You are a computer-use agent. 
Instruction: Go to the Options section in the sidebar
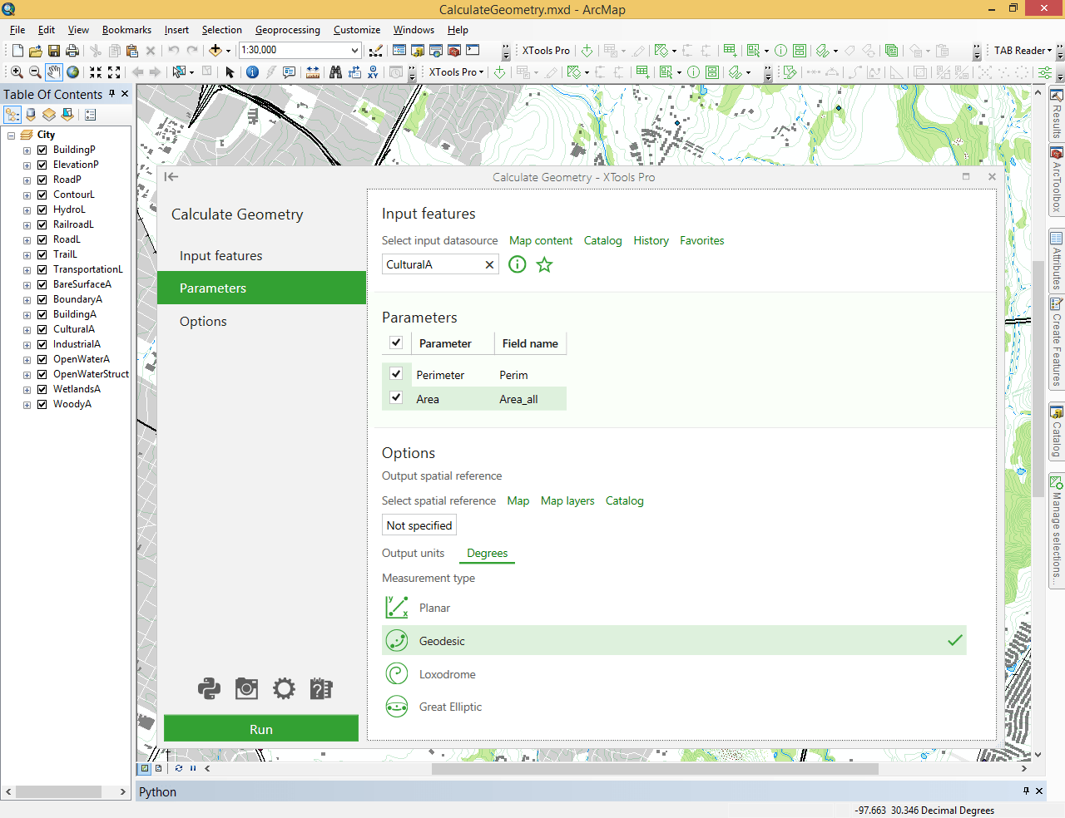coord(261,322)
